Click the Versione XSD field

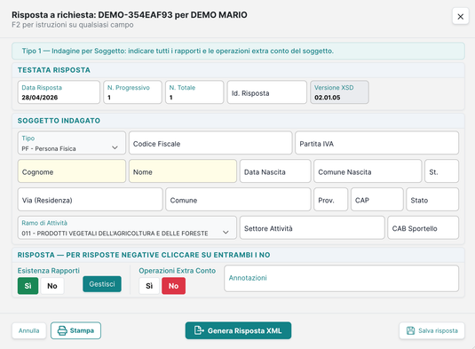tap(339, 92)
